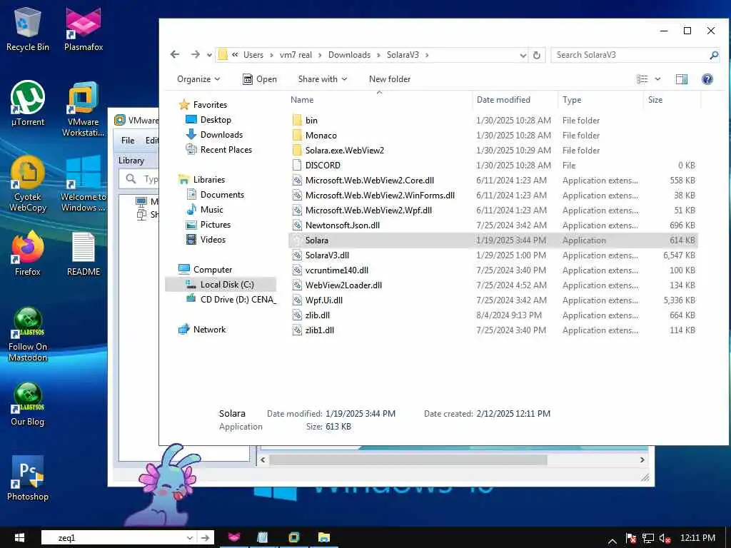
Task: Launch Plasmafox from the desktop
Action: [x=84, y=29]
